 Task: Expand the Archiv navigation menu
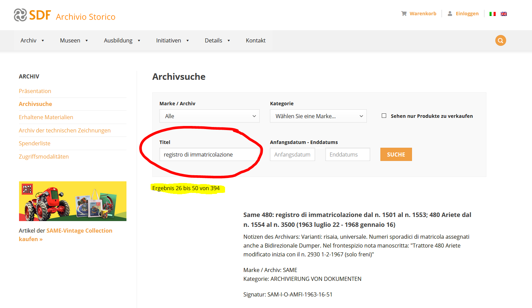pyautogui.click(x=32, y=40)
